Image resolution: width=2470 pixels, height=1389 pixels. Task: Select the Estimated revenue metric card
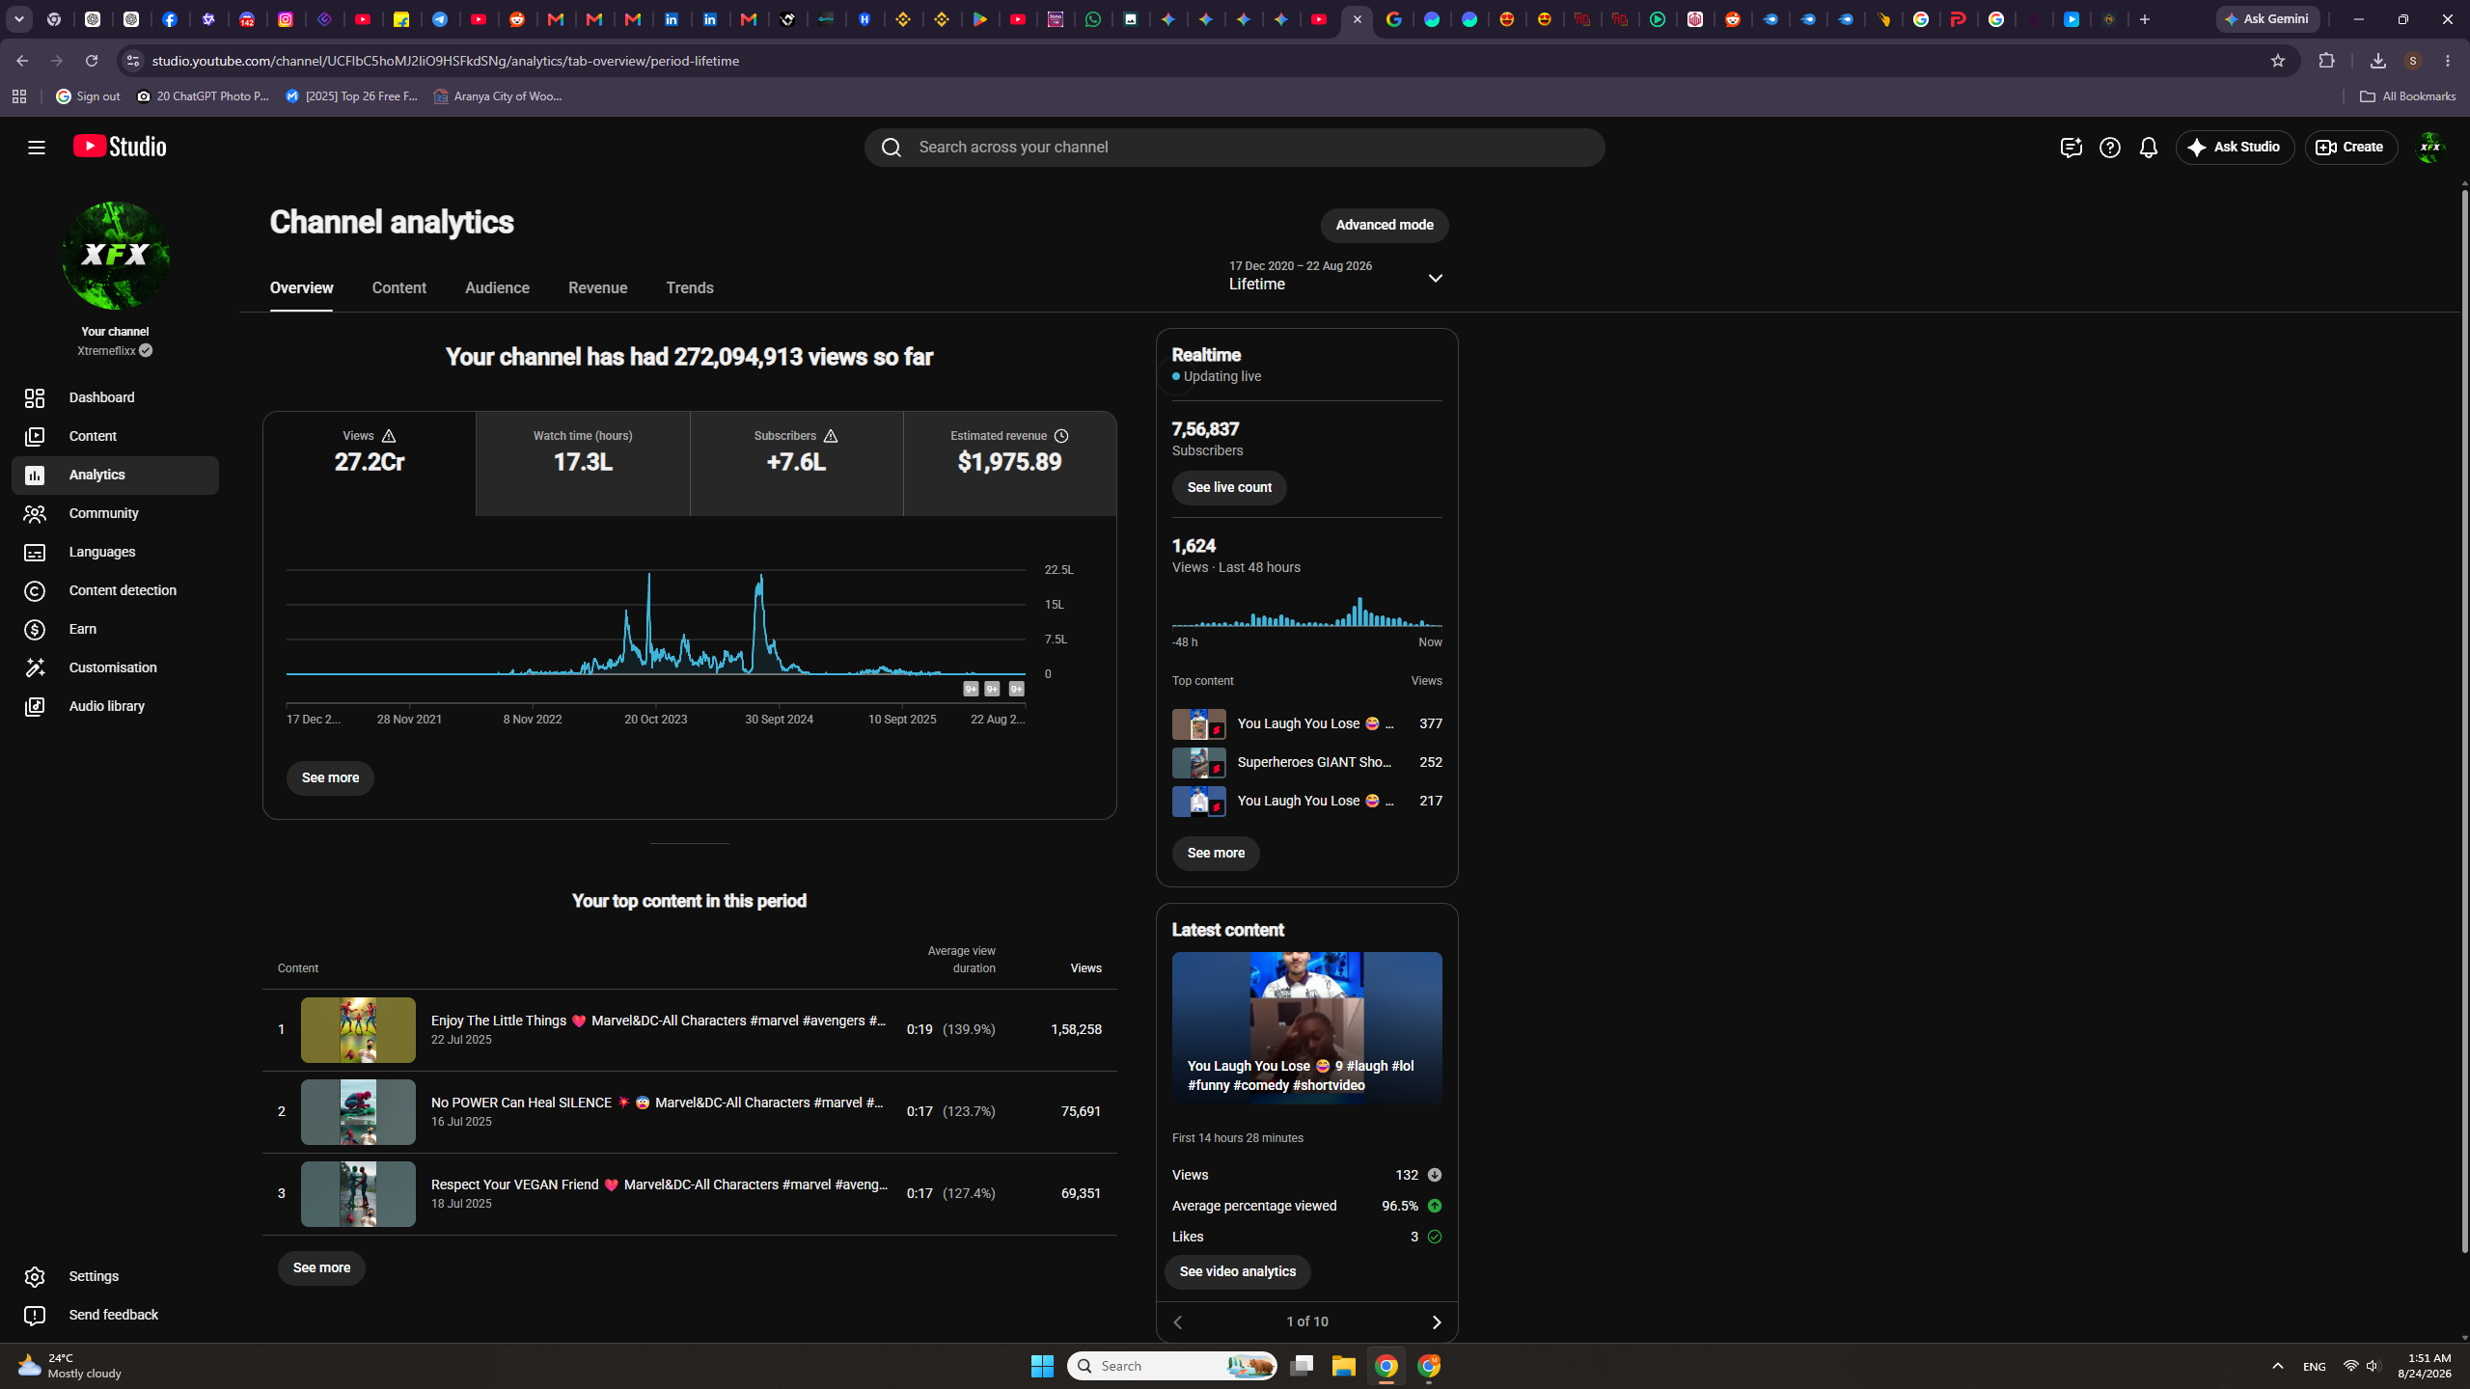coord(1010,464)
